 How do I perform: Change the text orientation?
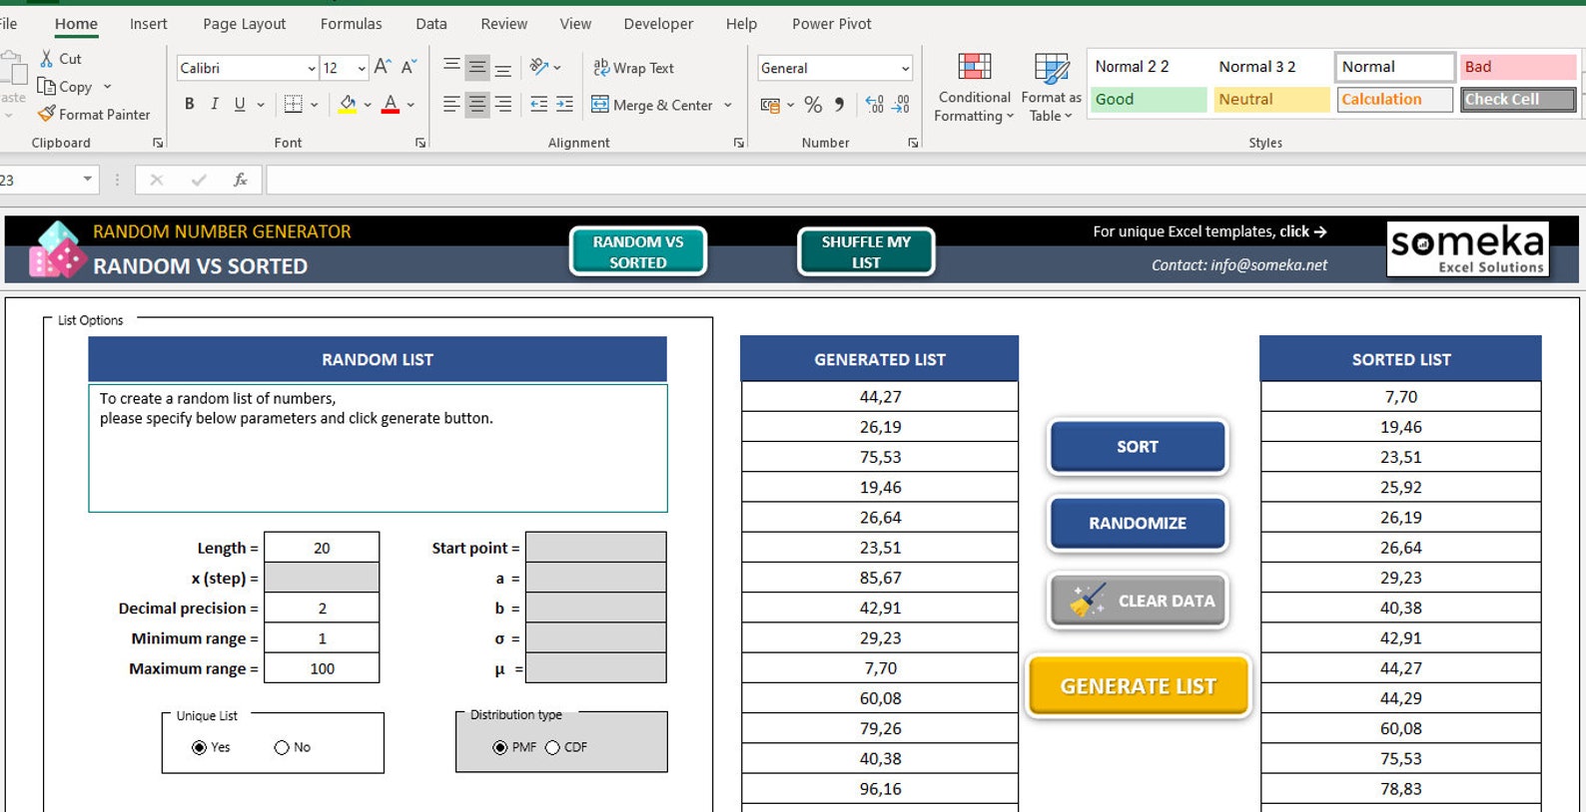pyautogui.click(x=539, y=67)
